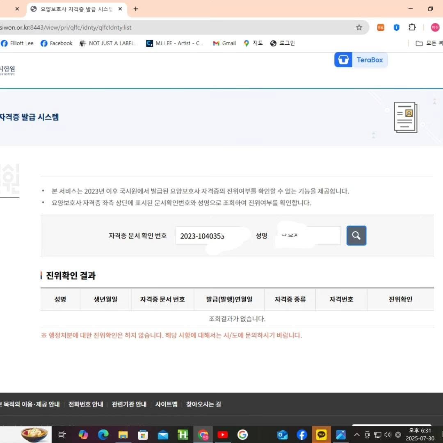
Task: Click the ramen bowl widget on taskbar
Action: (34, 434)
